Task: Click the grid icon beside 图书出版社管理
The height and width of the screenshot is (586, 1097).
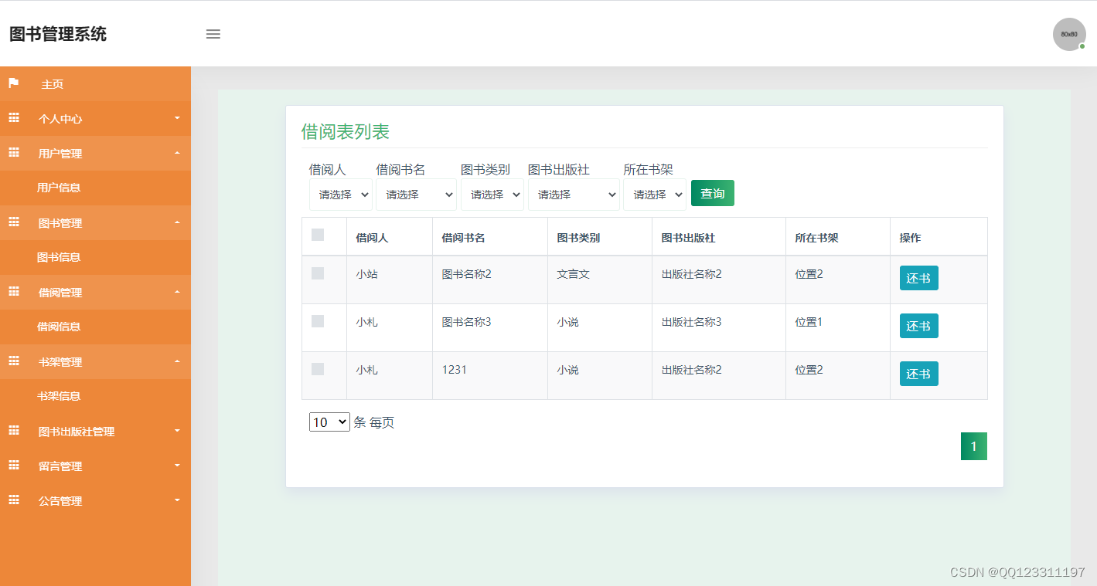Action: pos(14,431)
